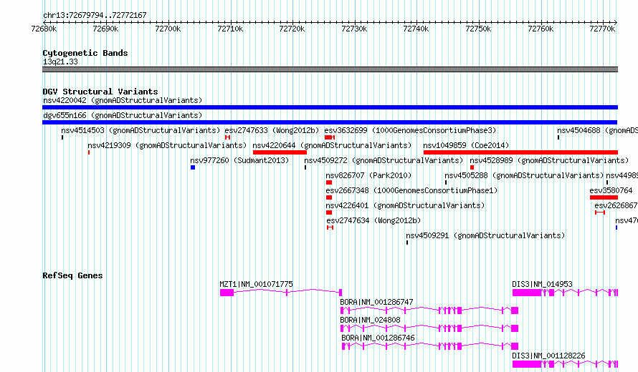
Task: Click the nsv4220042 blue variant bar
Action: 330,107
